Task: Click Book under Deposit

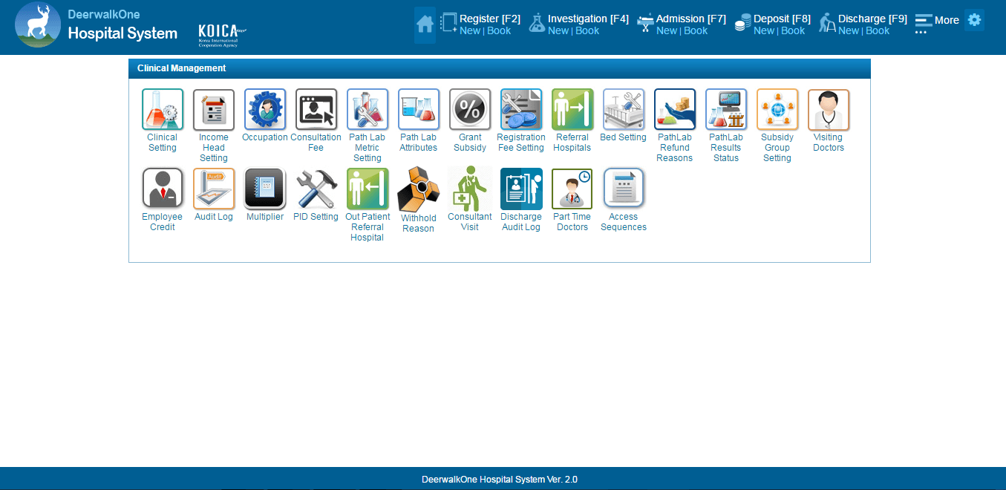Action: [793, 31]
